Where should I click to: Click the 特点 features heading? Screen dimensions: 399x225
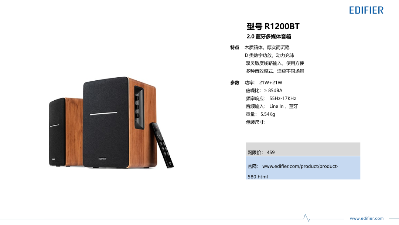point(235,47)
